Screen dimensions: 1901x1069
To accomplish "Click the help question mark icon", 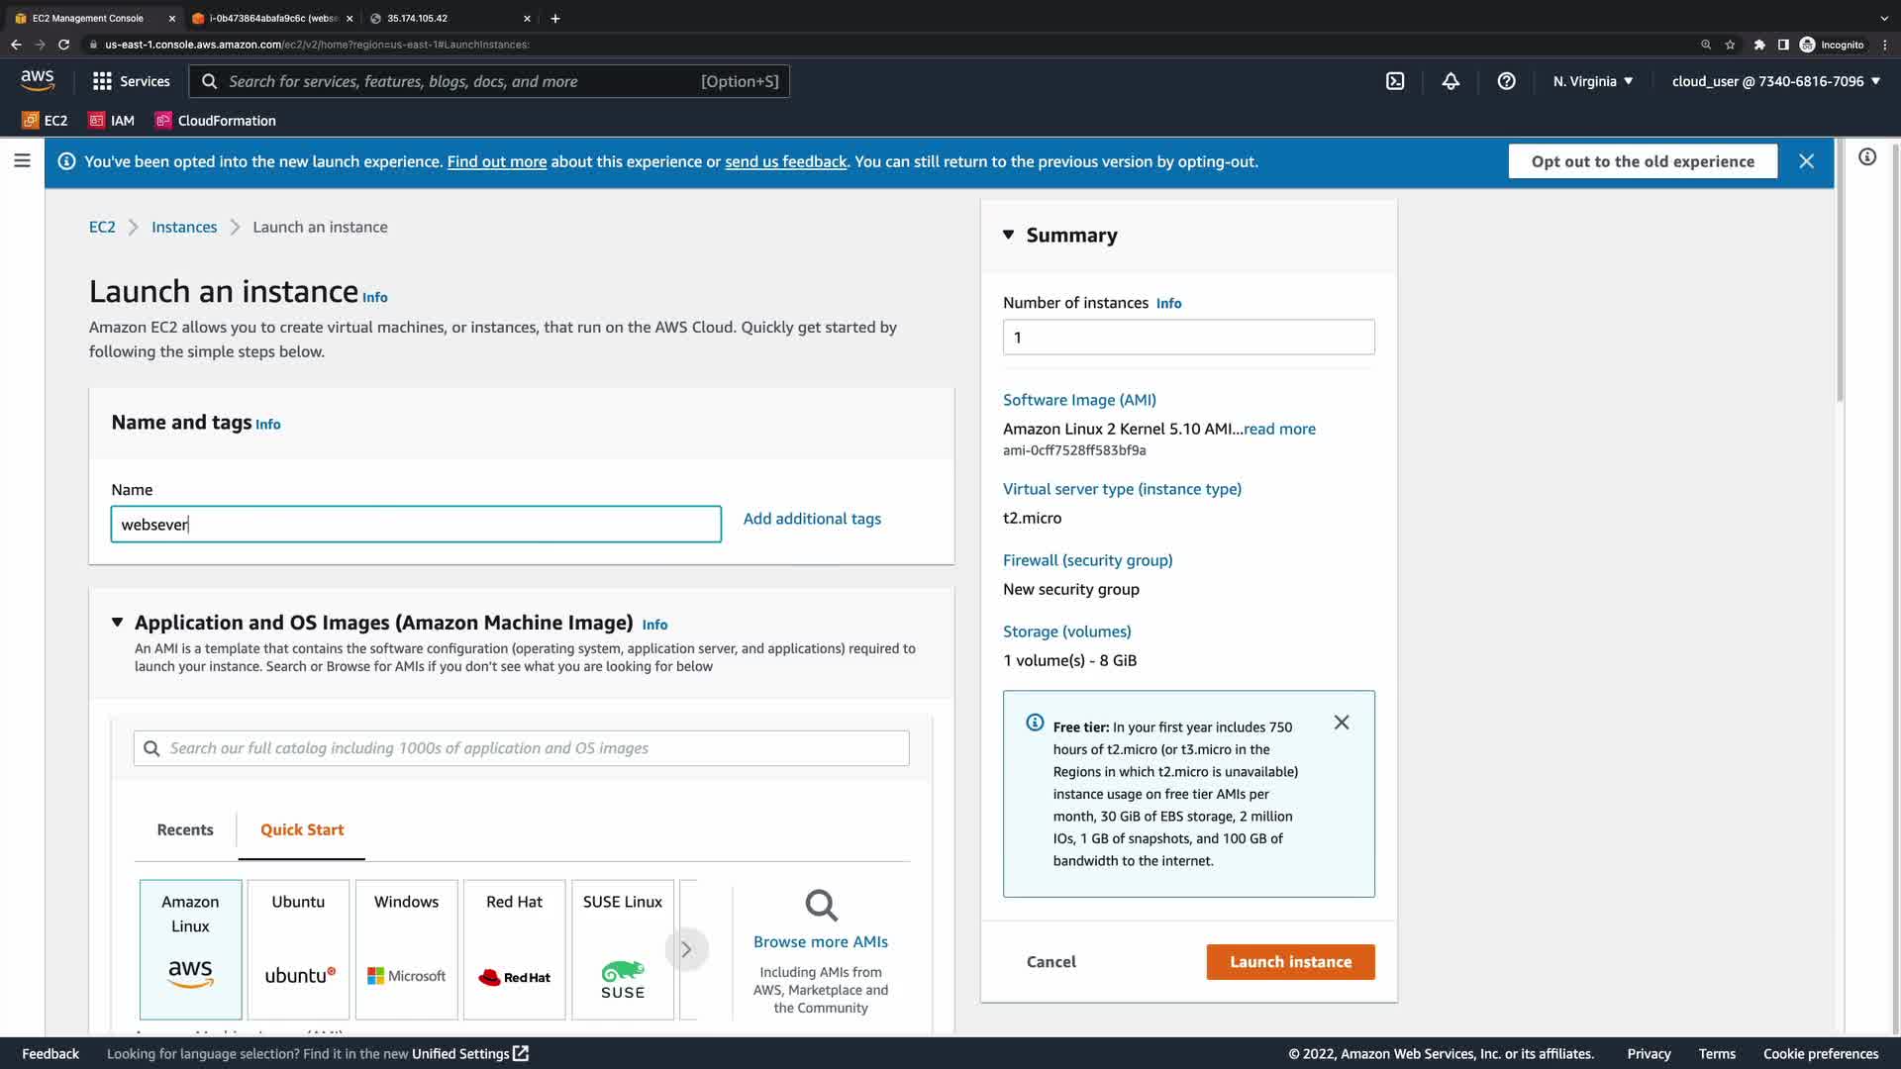I will [x=1506, y=81].
